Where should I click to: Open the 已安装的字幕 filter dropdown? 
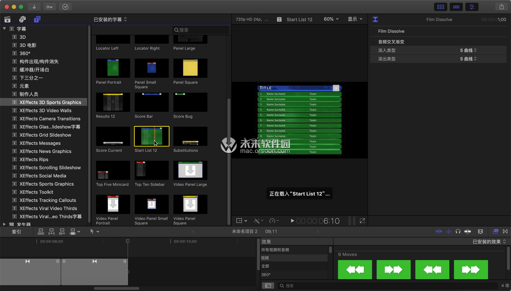pyautogui.click(x=110, y=20)
